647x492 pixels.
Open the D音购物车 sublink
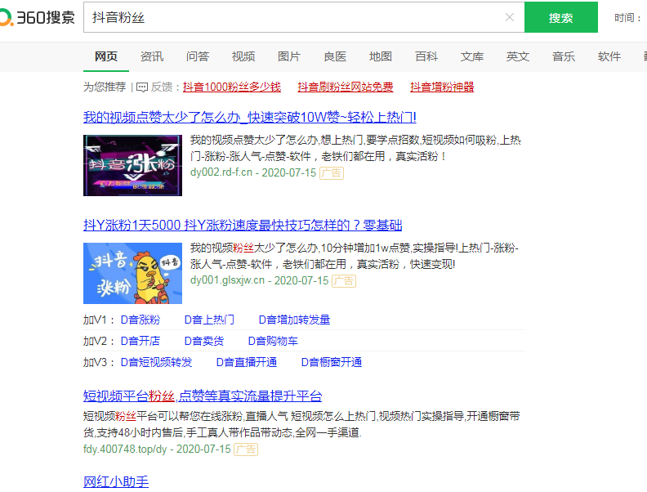pyautogui.click(x=273, y=341)
